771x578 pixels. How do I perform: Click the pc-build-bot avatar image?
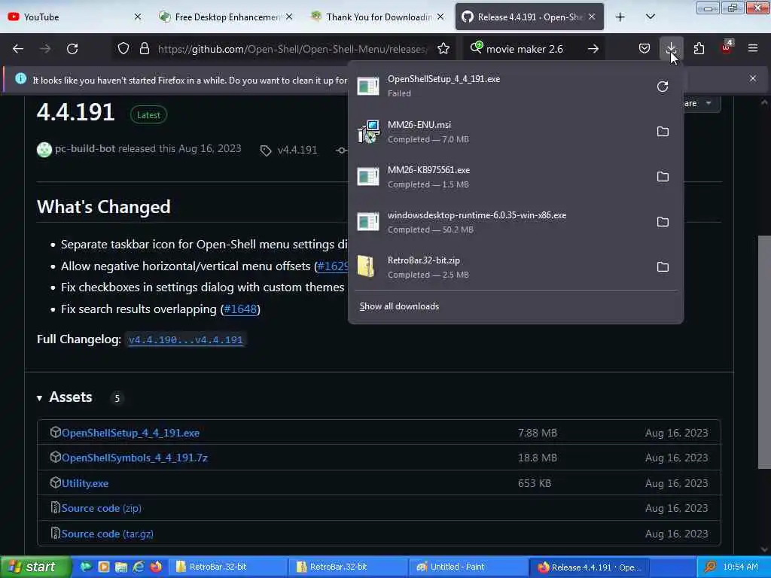(44, 150)
